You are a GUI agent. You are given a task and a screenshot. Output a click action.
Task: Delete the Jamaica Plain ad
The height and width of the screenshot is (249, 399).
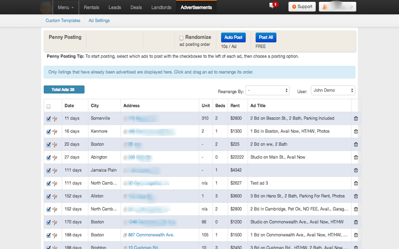[356, 170]
